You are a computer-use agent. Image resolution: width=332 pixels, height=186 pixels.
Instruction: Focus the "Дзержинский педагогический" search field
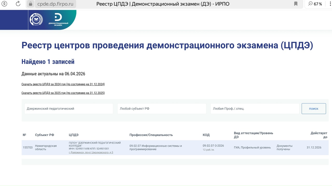(x=69, y=109)
